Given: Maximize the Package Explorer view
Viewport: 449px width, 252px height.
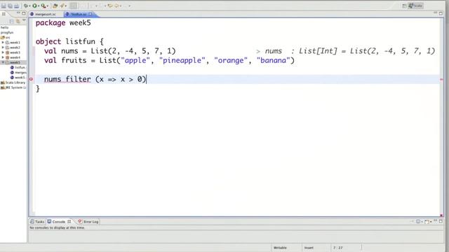Looking at the screenshot, I should (24, 13).
